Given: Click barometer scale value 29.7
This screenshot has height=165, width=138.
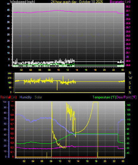Looking at the screenshot, I should point(128,27).
